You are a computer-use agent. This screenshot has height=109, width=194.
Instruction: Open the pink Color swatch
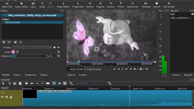pos(13,52)
